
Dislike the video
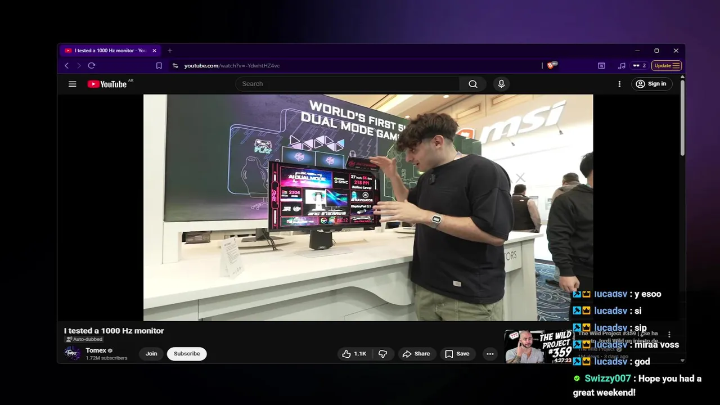pos(382,354)
